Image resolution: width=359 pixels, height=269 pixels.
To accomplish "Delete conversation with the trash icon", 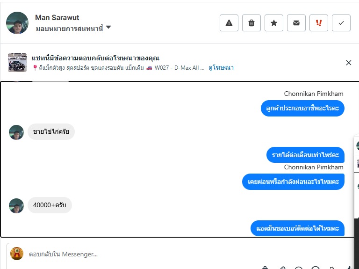I will 251,23.
